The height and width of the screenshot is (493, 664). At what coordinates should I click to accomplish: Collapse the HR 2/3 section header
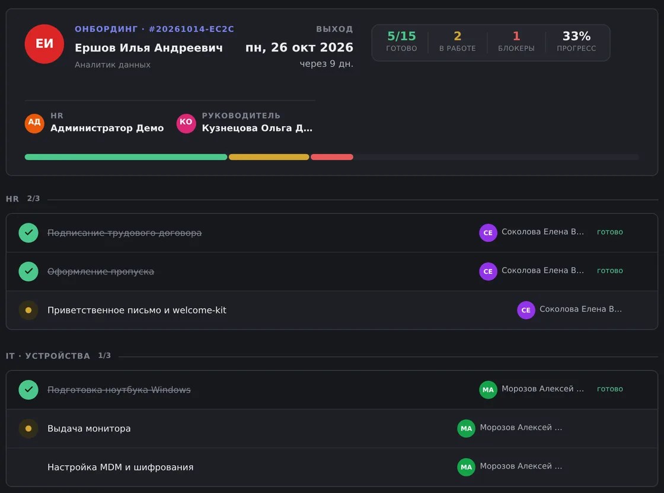click(23, 199)
